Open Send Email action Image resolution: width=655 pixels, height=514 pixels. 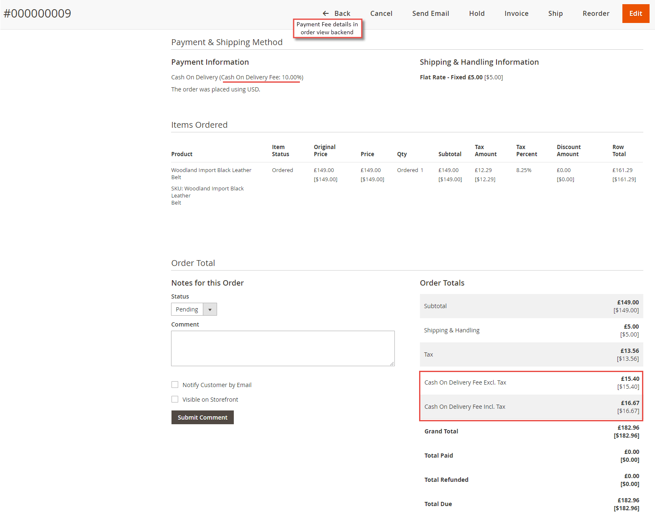pyautogui.click(x=430, y=13)
